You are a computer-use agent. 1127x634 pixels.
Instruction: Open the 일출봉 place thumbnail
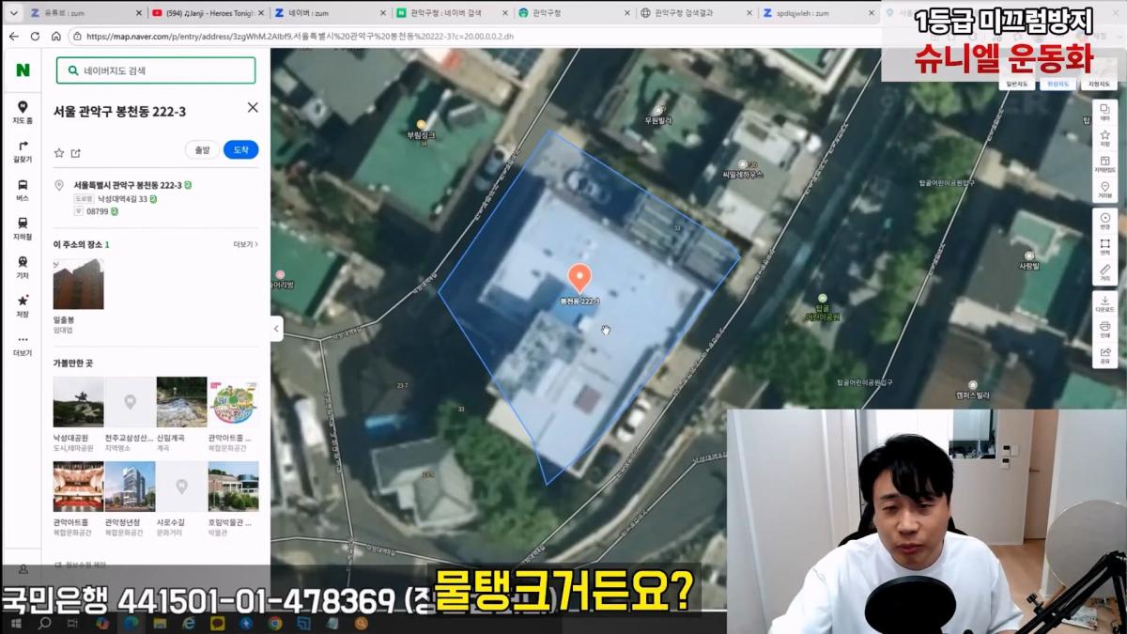78,285
